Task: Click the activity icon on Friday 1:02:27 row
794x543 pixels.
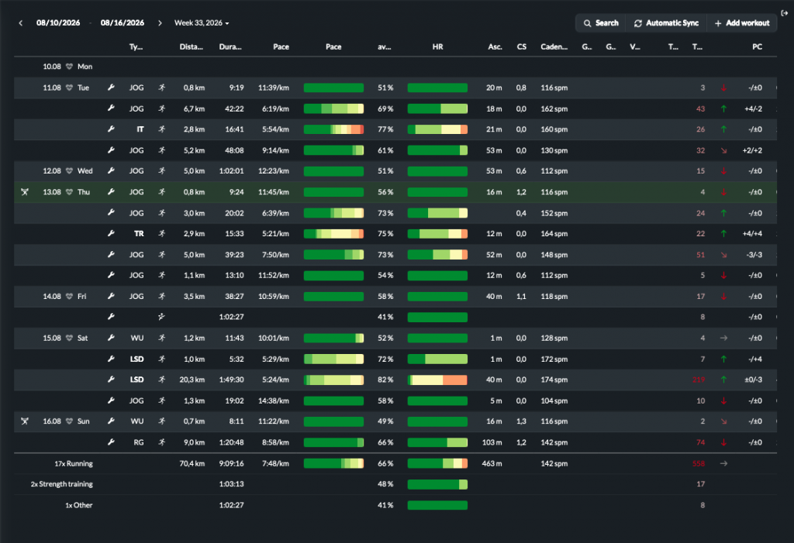Action: tap(161, 317)
